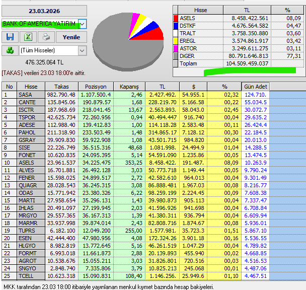The height and width of the screenshot is (290, 306).
Task: Select the IHLAS stock cell
Action: [x=31, y=208]
